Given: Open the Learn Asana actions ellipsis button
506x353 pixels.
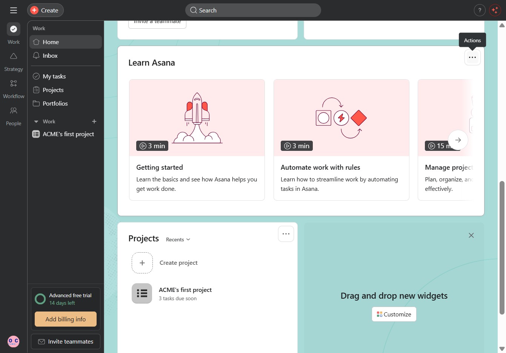Looking at the screenshot, I should (472, 57).
